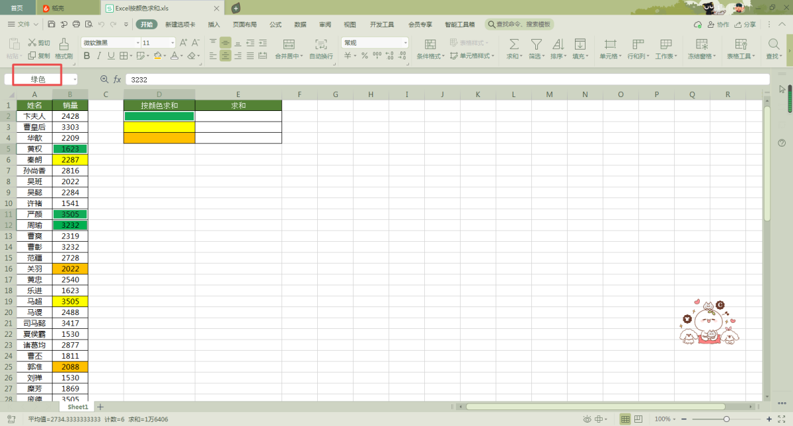The image size is (793, 426).
Task: Toggle Wrap Text (自动换行)
Action: pos(321,48)
